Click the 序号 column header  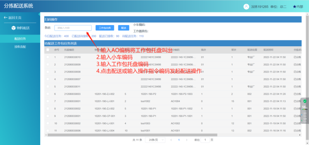coord(56,50)
